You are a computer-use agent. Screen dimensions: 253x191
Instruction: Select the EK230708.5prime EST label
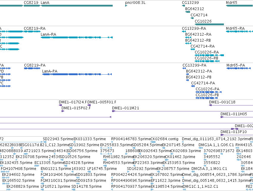[x=32, y=157]
